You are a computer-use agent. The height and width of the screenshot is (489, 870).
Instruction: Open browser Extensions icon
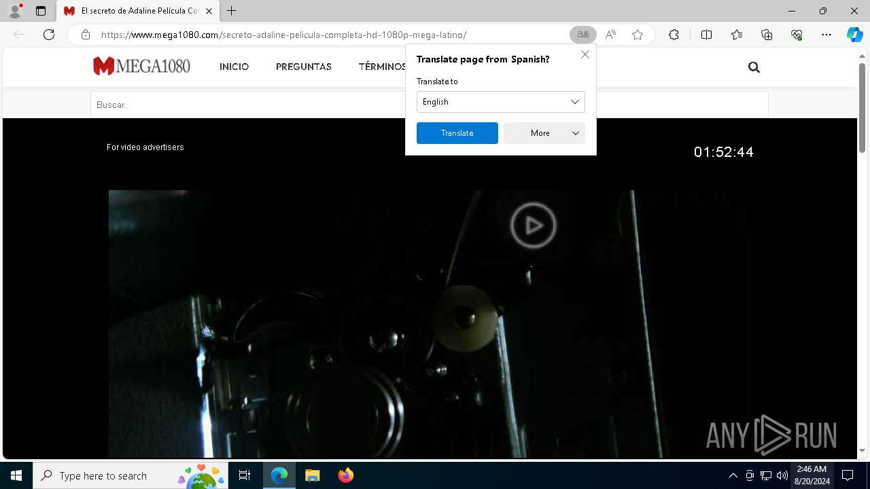[674, 35]
